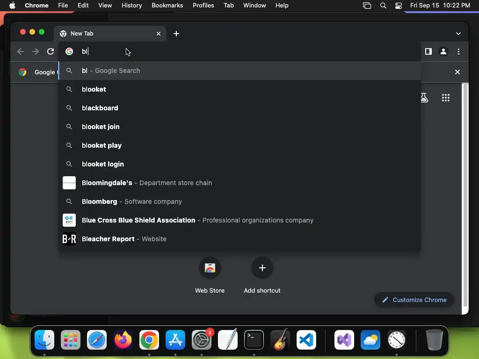479x359 pixels.
Task: Choose the 'blooket' suggestion
Action: (x=240, y=89)
